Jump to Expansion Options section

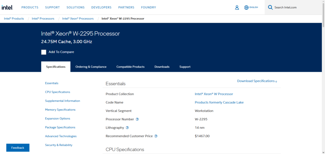(x=58, y=118)
